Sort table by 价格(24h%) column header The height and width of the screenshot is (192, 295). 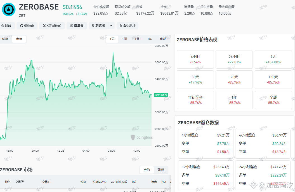pyautogui.click(x=100, y=182)
